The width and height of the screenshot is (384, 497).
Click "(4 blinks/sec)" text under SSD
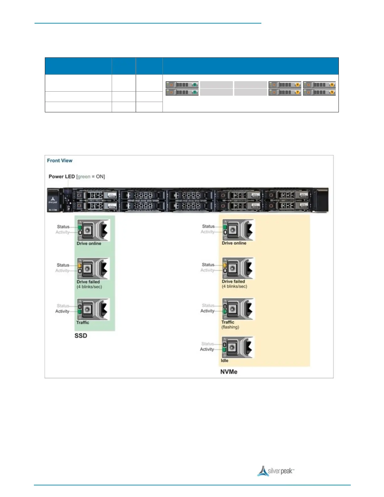89,287
